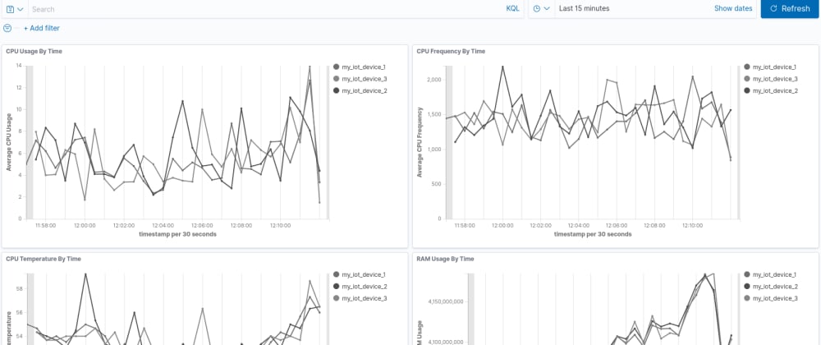Image resolution: width=821 pixels, height=345 pixels.
Task: Click the 4,150,000,000 RAM axis value
Action: (x=446, y=302)
